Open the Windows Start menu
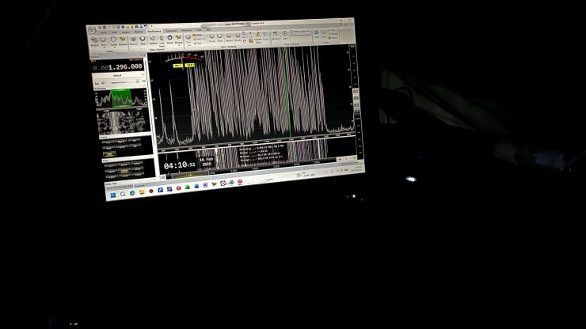586x329 pixels. [112, 194]
